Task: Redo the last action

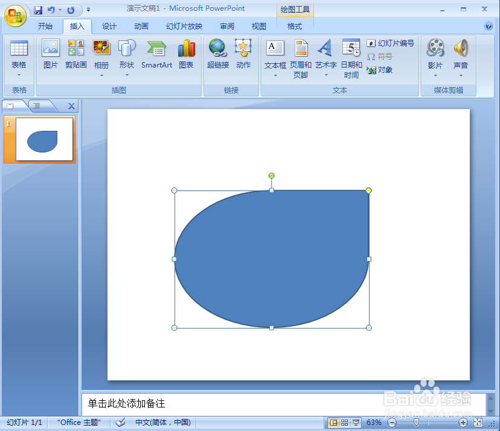Action: point(71,10)
